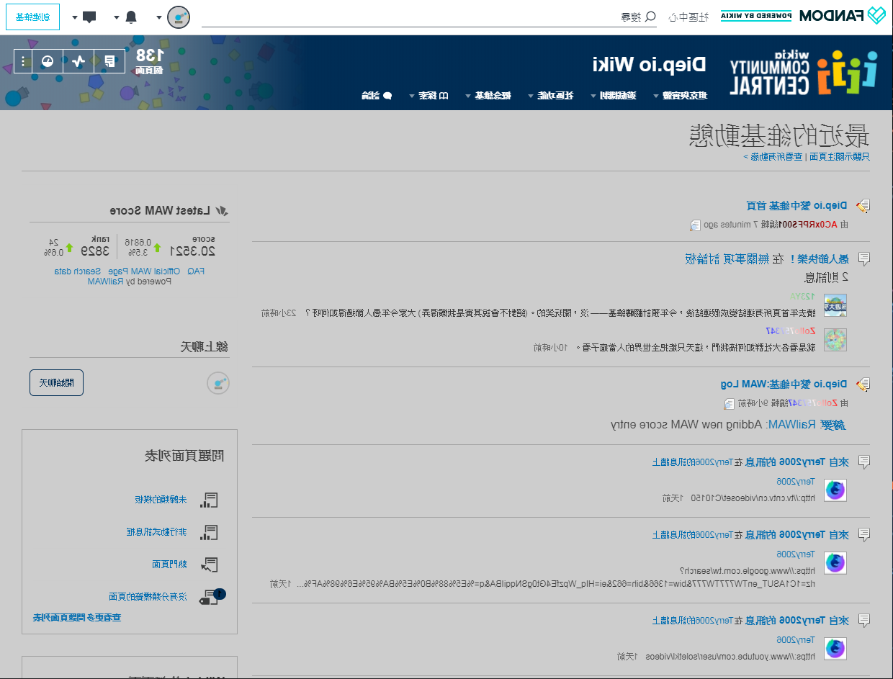Click edit pencil icon beside 首頁 entry
This screenshot has height=679, width=893.
coord(863,206)
